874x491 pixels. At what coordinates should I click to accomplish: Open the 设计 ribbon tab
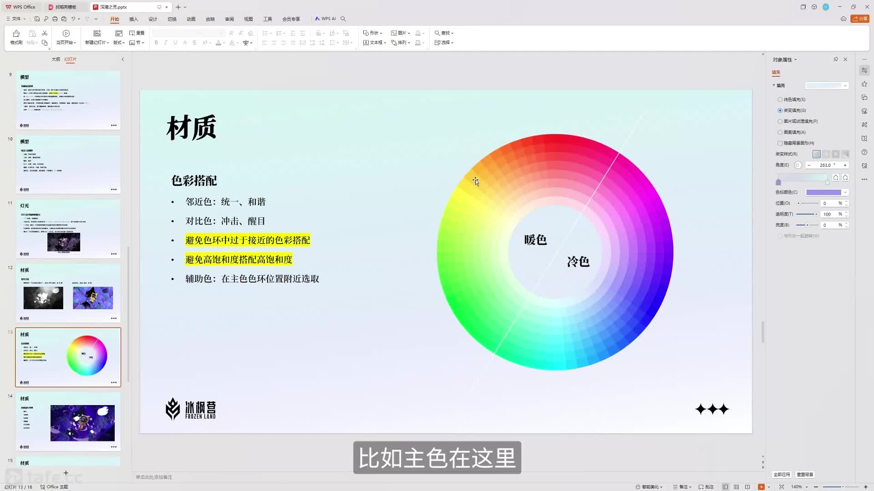tap(152, 19)
